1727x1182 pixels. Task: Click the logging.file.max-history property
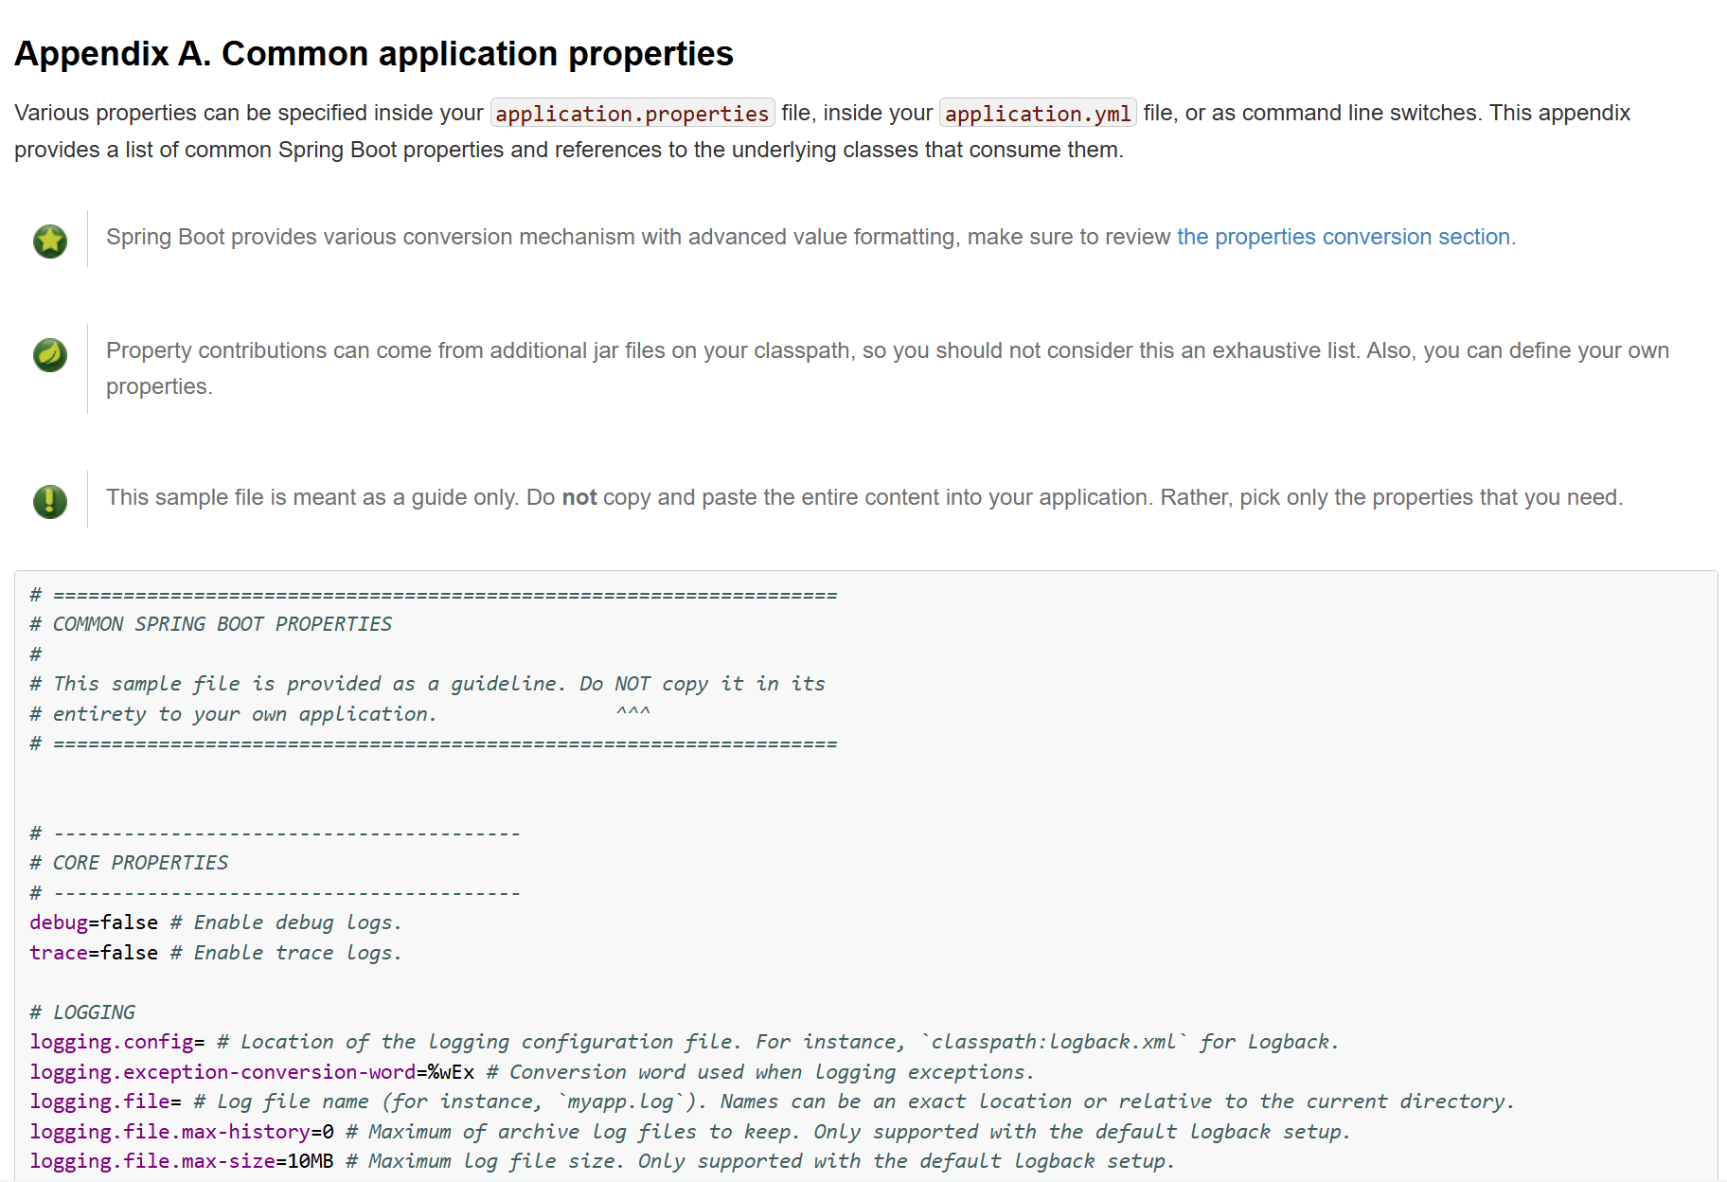coord(170,1132)
